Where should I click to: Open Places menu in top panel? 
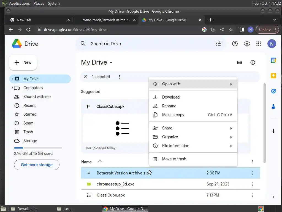point(39,3)
